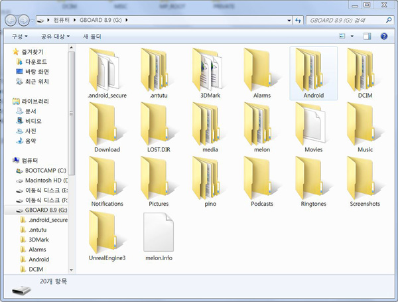
Task: Click the Back navigation arrow
Action: click(x=13, y=20)
